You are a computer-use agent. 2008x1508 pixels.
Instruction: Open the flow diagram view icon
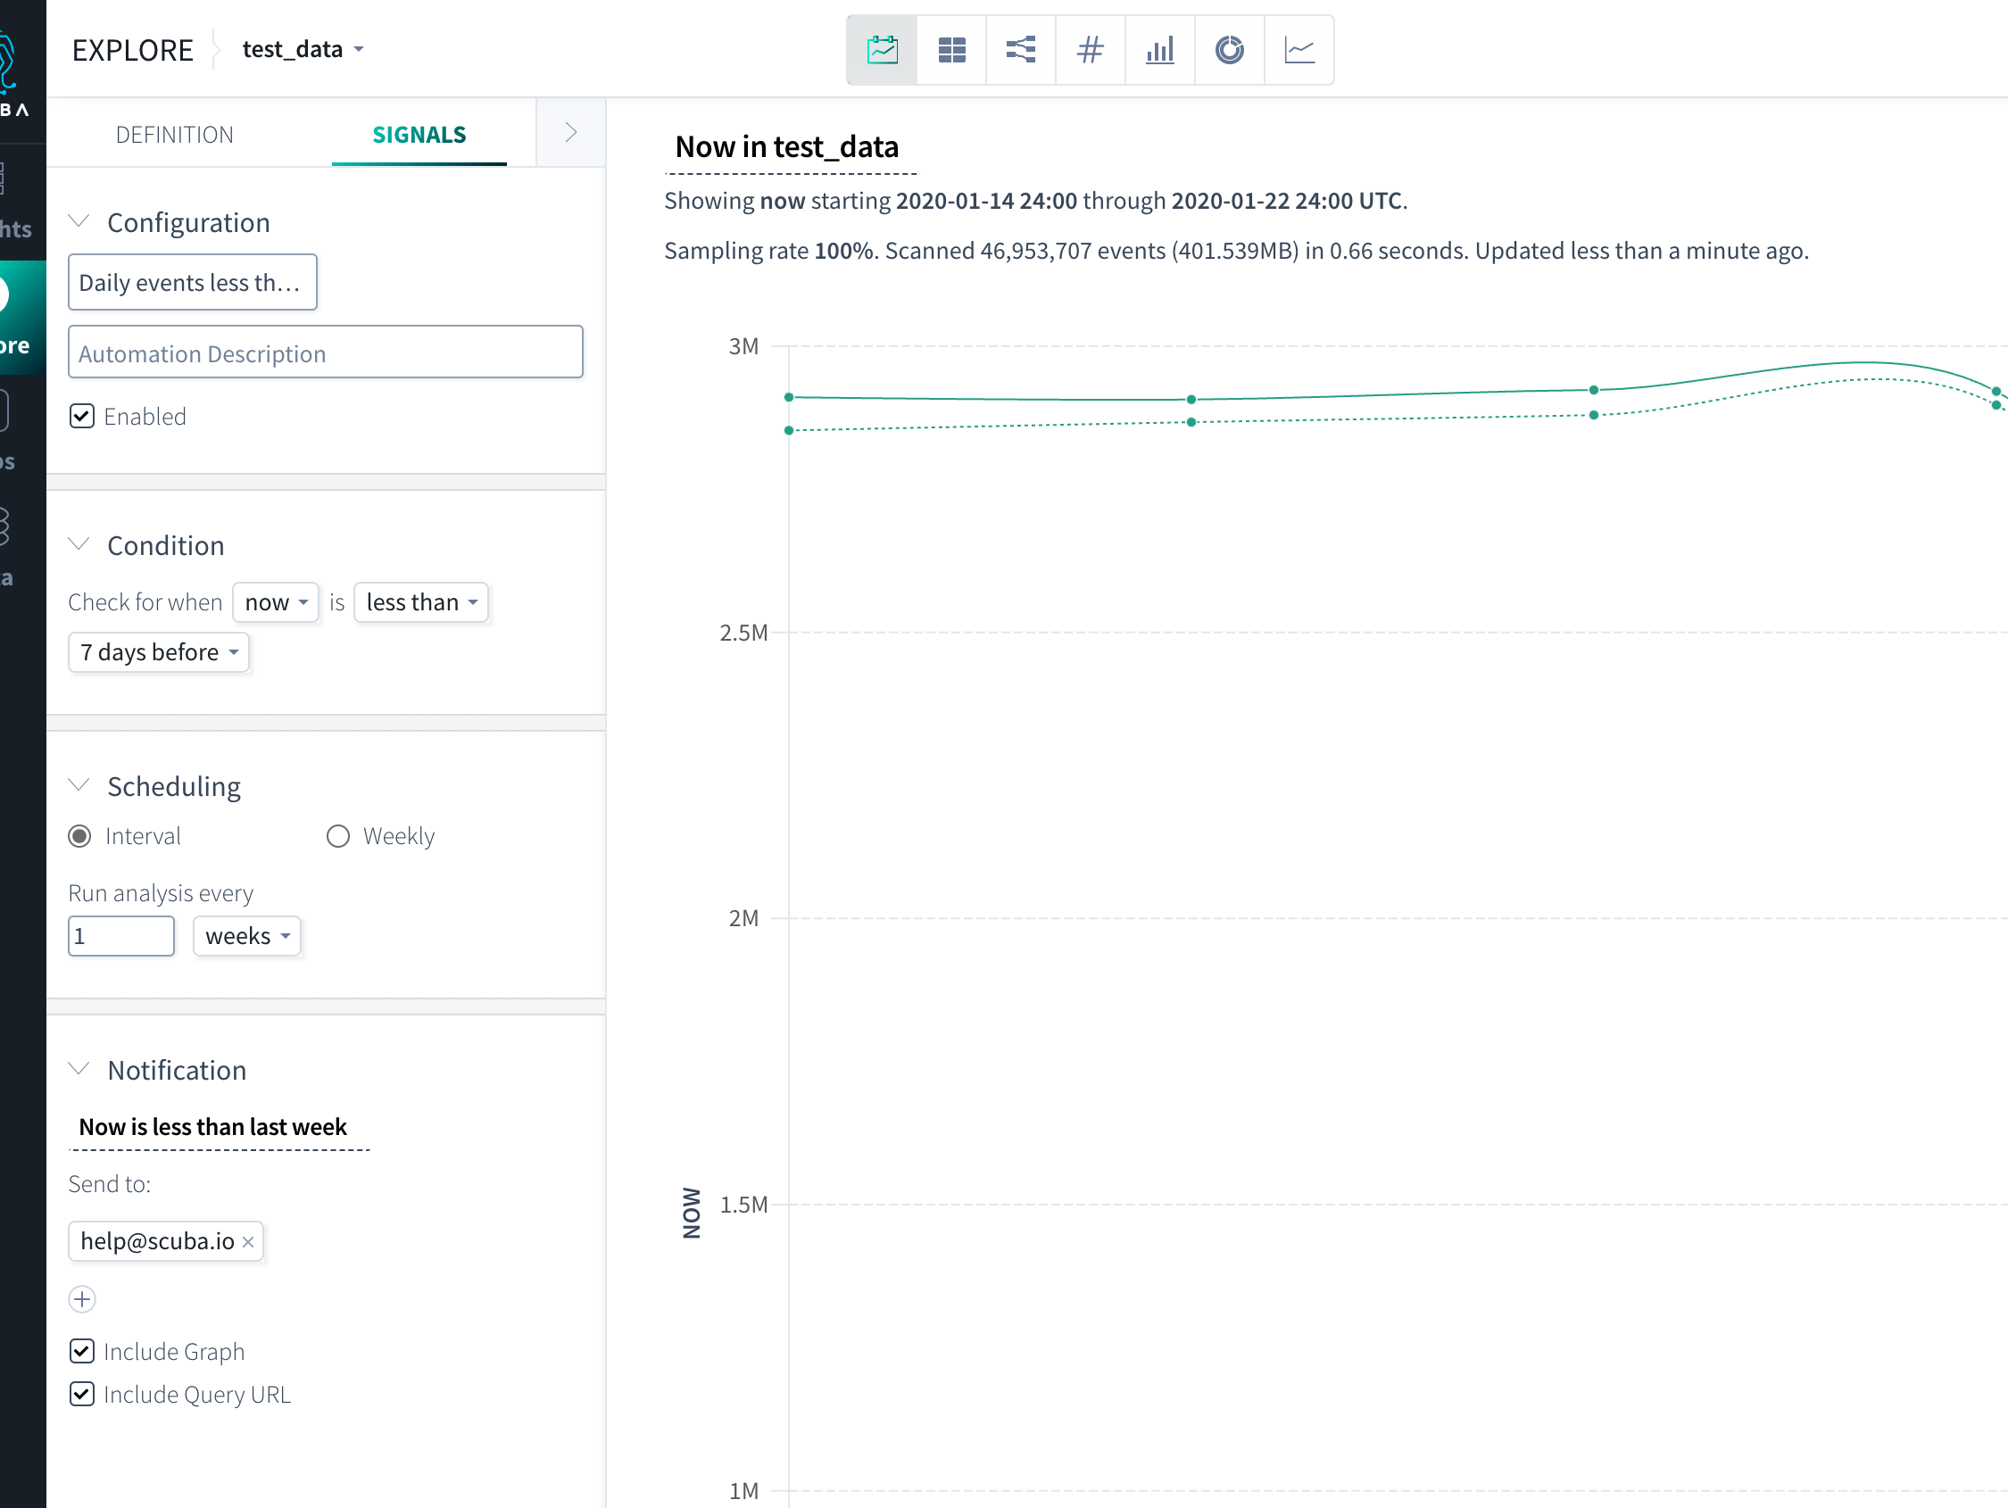1020,50
